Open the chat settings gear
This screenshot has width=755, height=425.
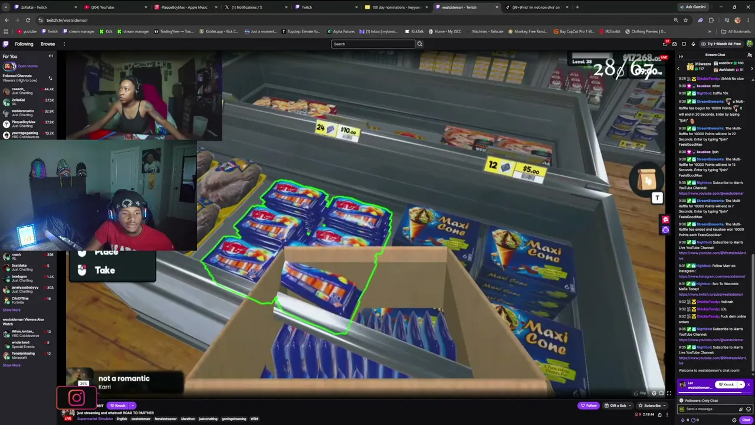734,420
